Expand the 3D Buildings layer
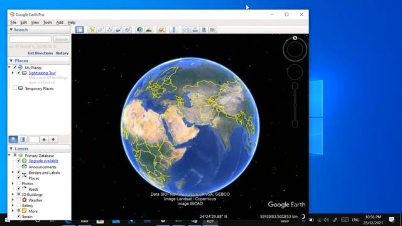 [13, 195]
